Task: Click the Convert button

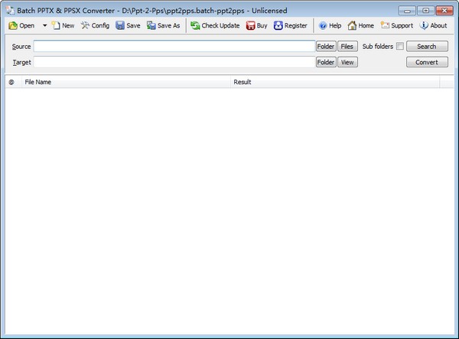Action: (427, 62)
